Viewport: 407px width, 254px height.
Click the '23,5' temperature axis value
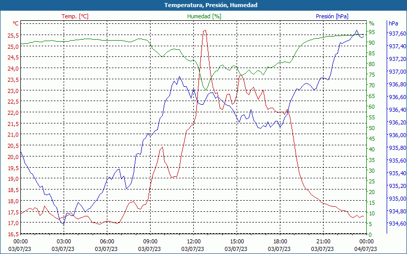point(14,80)
